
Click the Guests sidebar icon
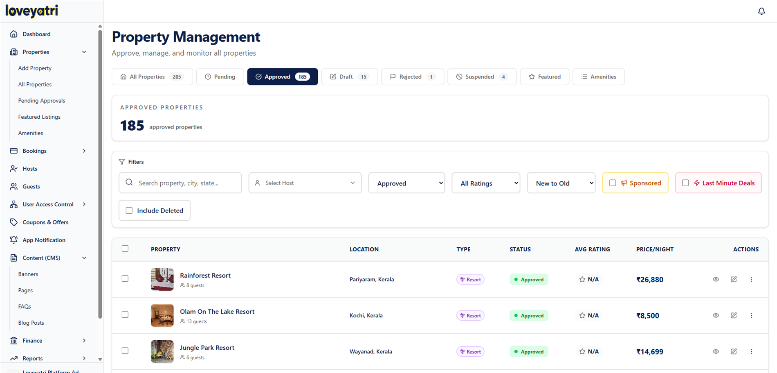pyautogui.click(x=14, y=186)
